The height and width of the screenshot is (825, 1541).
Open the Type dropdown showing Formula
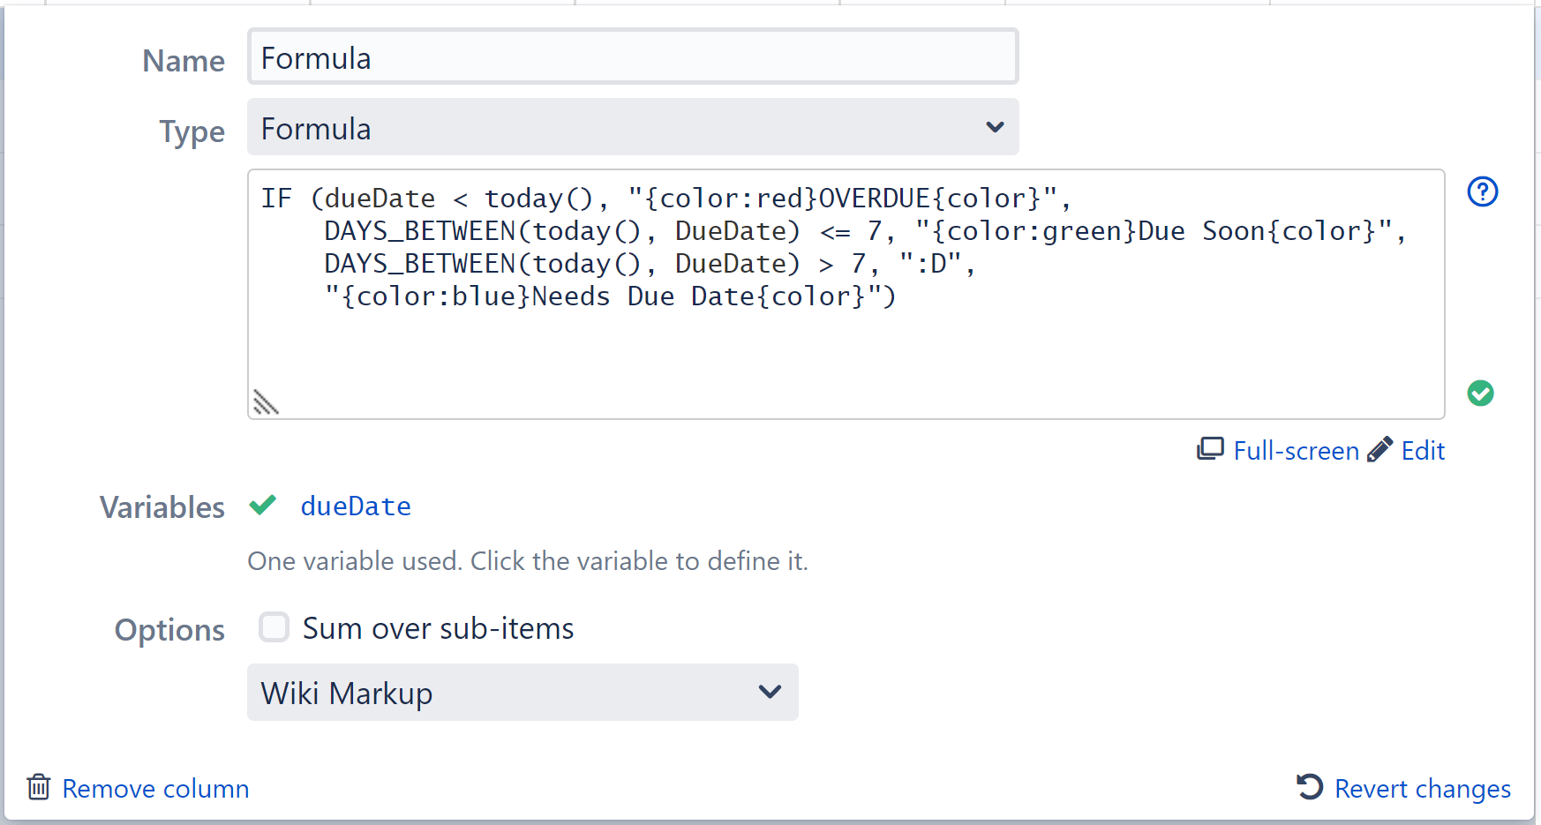click(x=632, y=127)
